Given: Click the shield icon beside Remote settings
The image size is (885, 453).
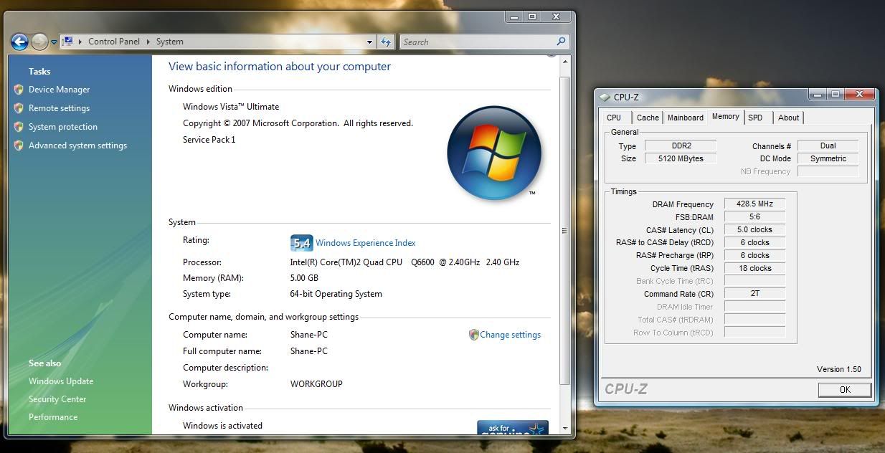Looking at the screenshot, I should (19, 108).
